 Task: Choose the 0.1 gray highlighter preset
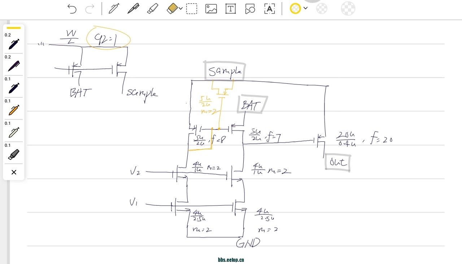(14, 154)
